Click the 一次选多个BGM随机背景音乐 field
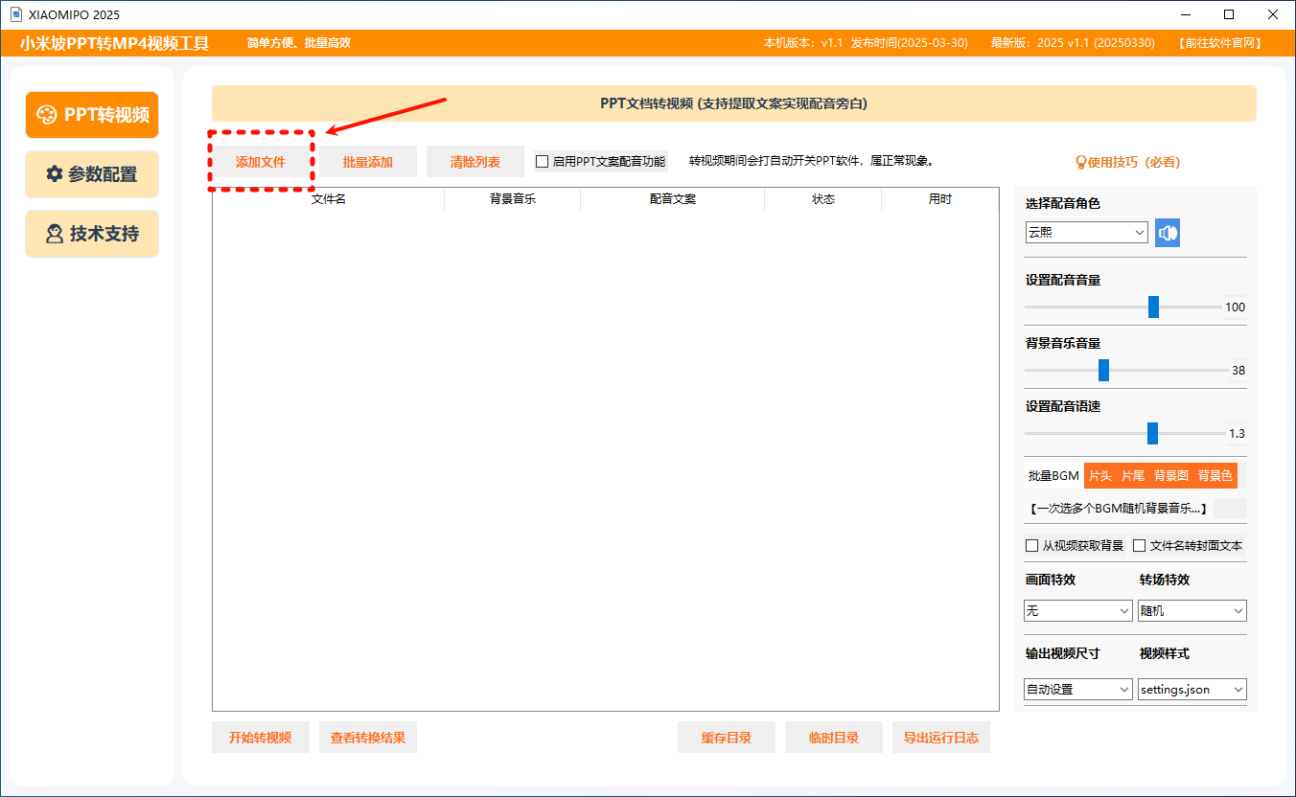 1118,509
